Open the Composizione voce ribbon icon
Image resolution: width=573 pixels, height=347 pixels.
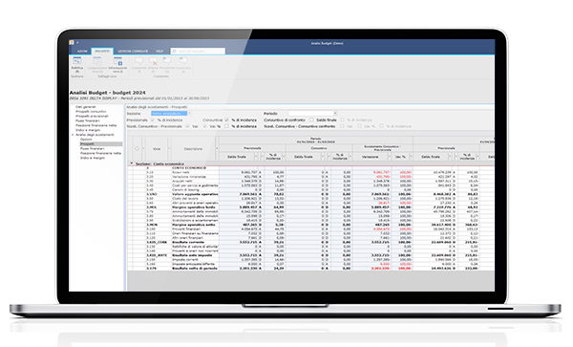[x=97, y=61]
